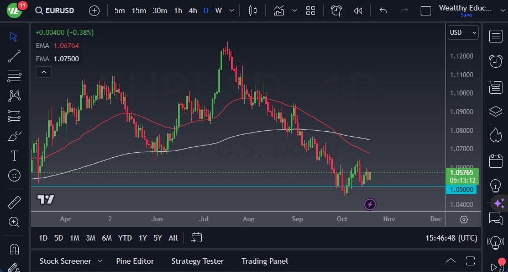Viewport: 508px width, 272px height.
Task: Select the daily D timeframe
Action: tap(206, 10)
